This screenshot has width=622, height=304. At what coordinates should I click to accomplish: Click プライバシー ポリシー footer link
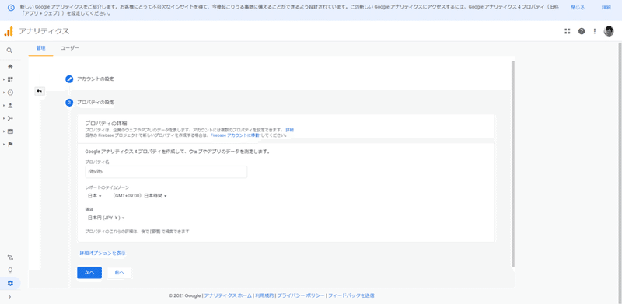tap(301, 295)
